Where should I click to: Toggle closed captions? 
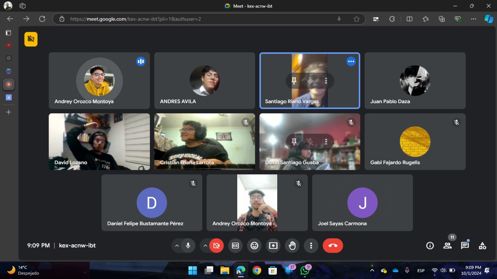pyautogui.click(x=235, y=246)
